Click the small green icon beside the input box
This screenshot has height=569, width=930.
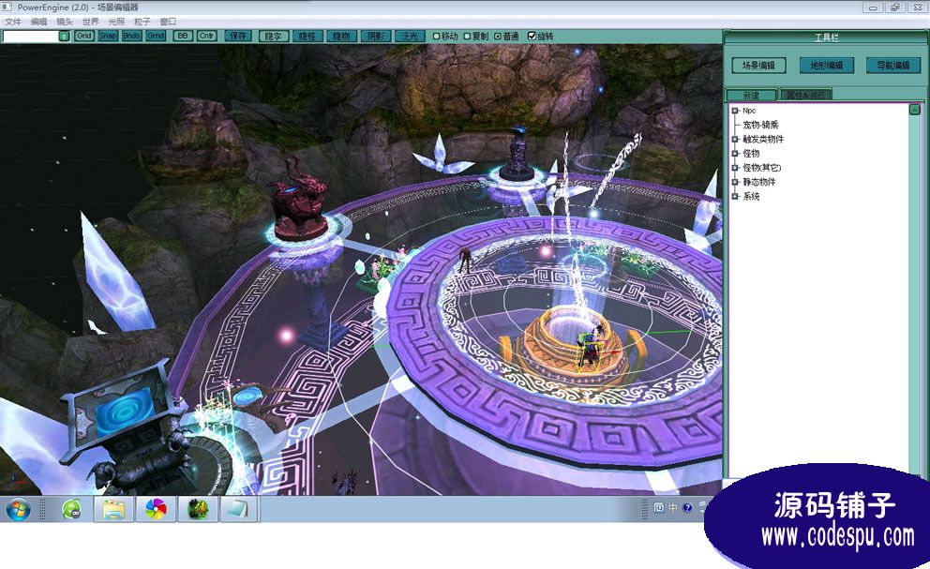(x=64, y=37)
